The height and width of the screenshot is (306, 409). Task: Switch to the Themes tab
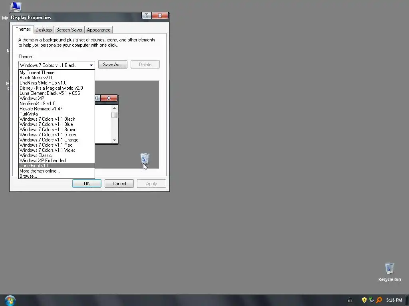pyautogui.click(x=23, y=29)
